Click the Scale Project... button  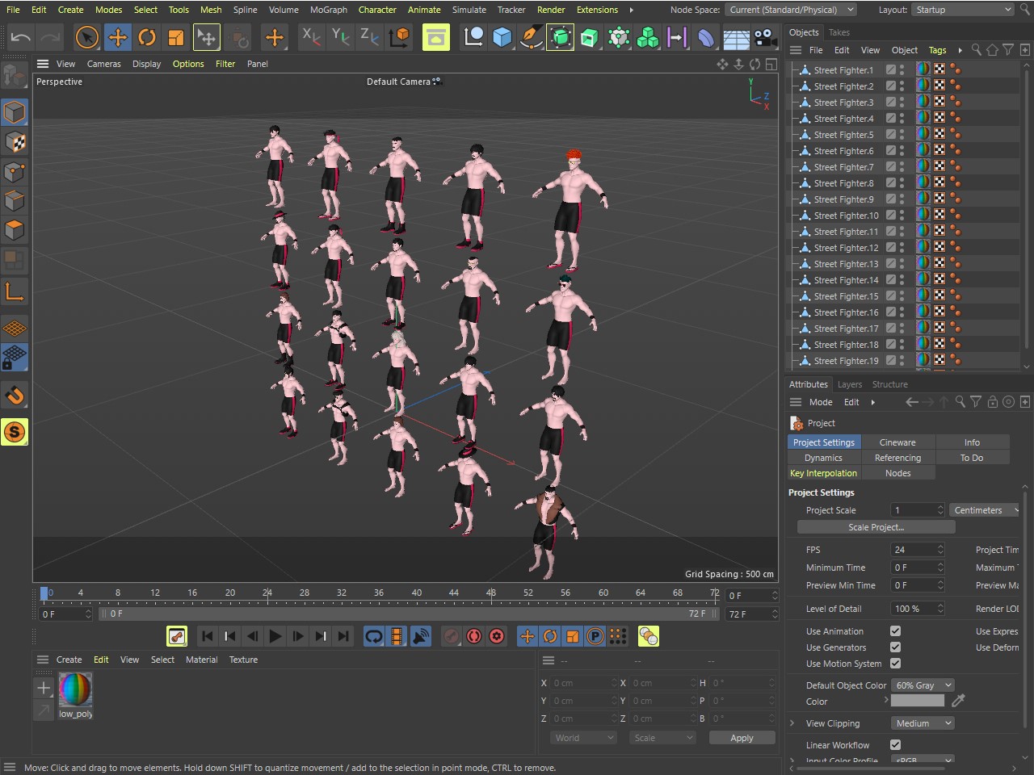[876, 527]
